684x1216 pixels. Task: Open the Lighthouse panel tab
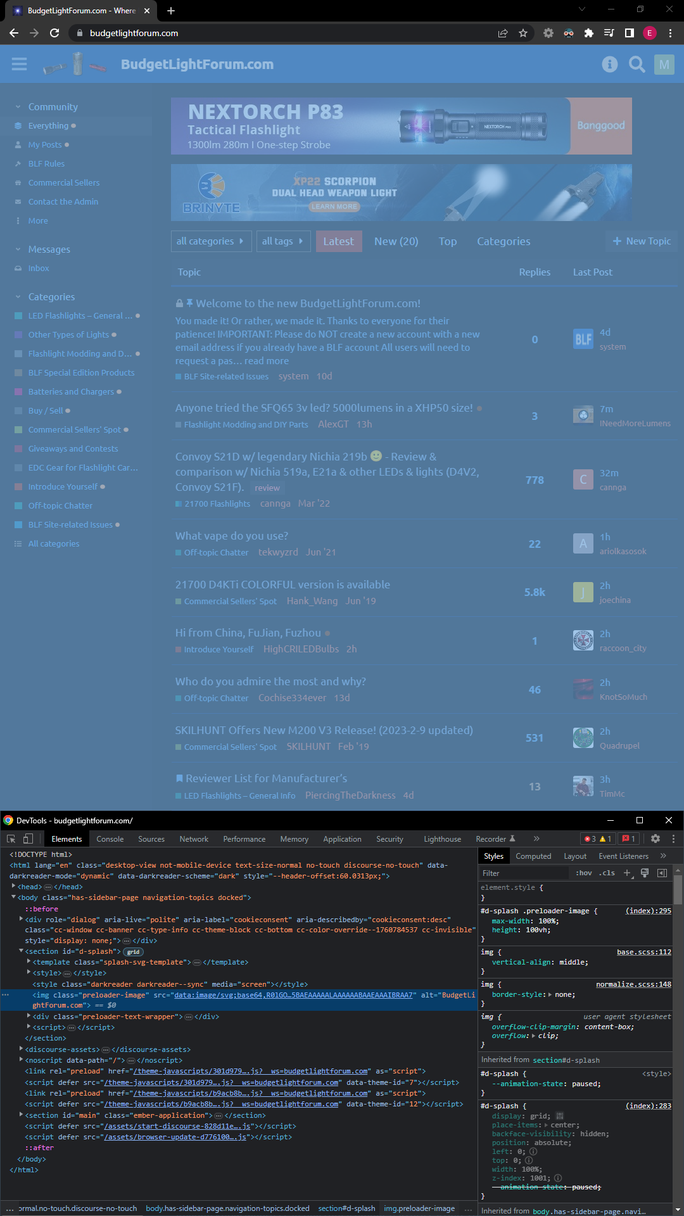[442, 839]
